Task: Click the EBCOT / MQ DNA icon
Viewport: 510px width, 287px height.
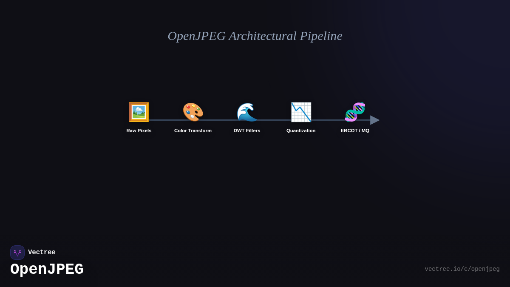Action: pos(355,112)
